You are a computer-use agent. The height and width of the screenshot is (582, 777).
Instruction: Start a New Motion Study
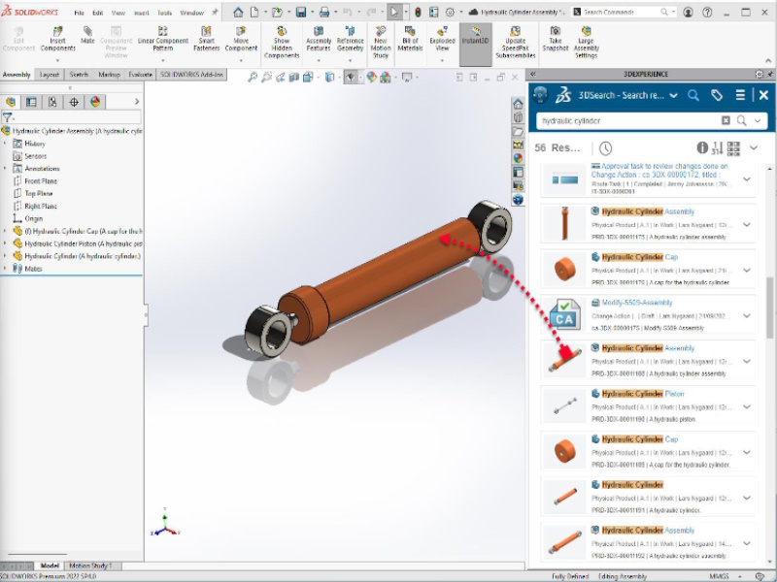click(380, 40)
